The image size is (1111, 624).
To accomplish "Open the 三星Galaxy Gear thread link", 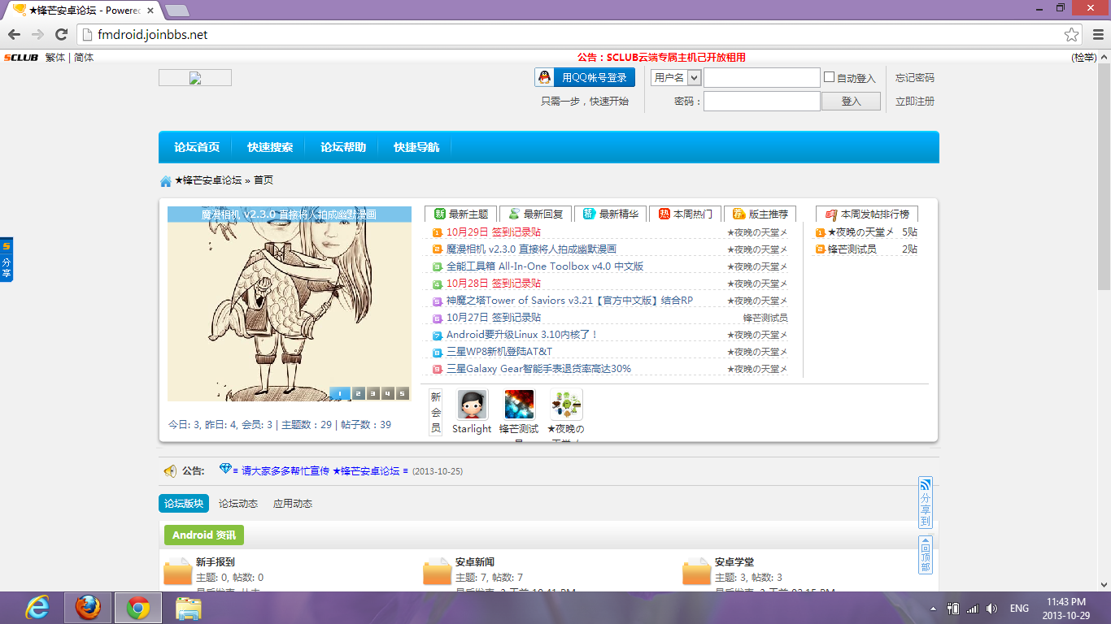I will (x=538, y=369).
